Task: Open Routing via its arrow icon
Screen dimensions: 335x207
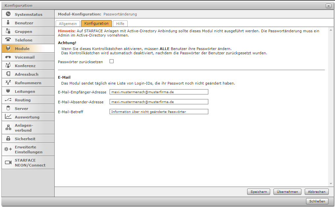Action: click(x=8, y=100)
